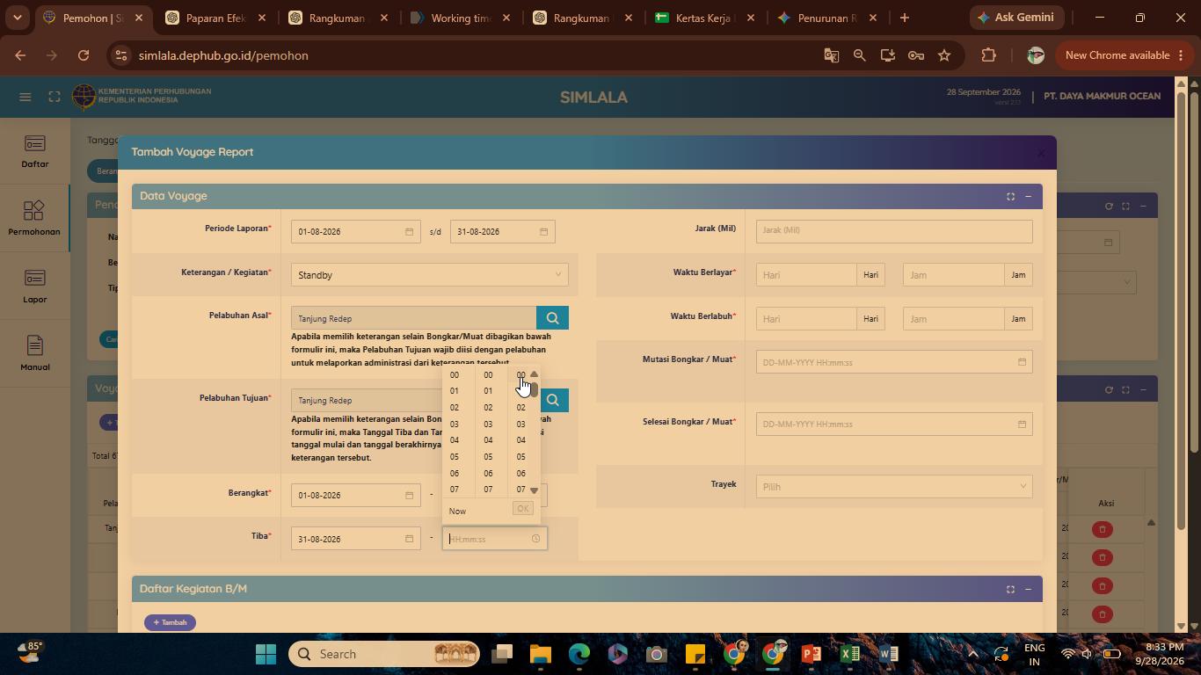Click the time picker seconds scrollbar thumb
This screenshot has height=675, width=1201.
[534, 389]
